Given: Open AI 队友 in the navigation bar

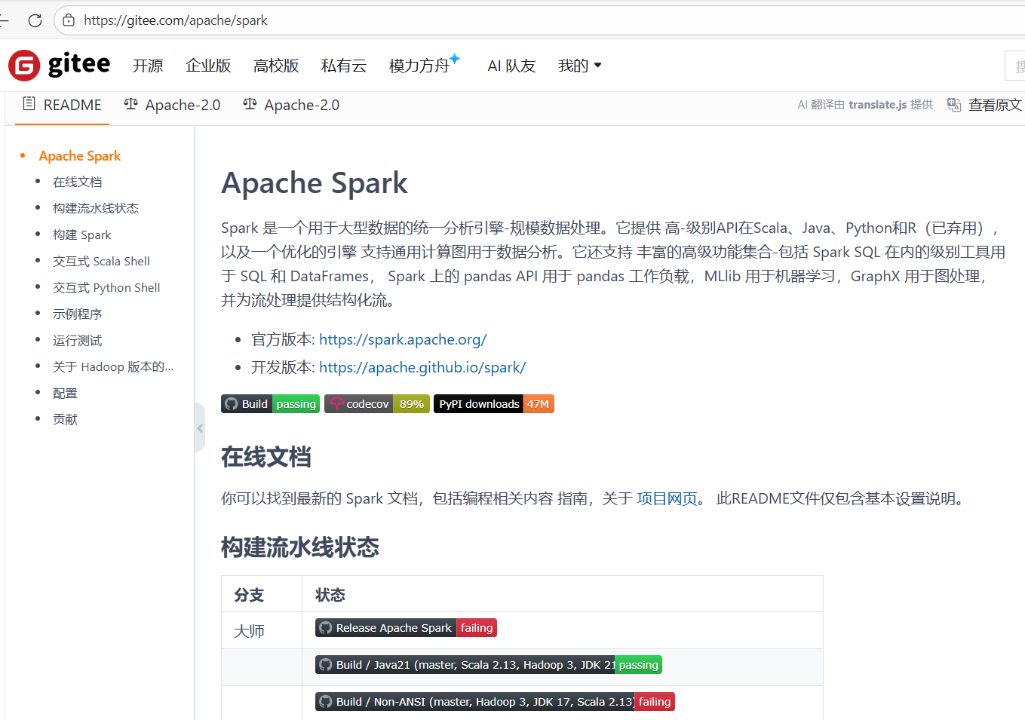Looking at the screenshot, I should point(511,66).
